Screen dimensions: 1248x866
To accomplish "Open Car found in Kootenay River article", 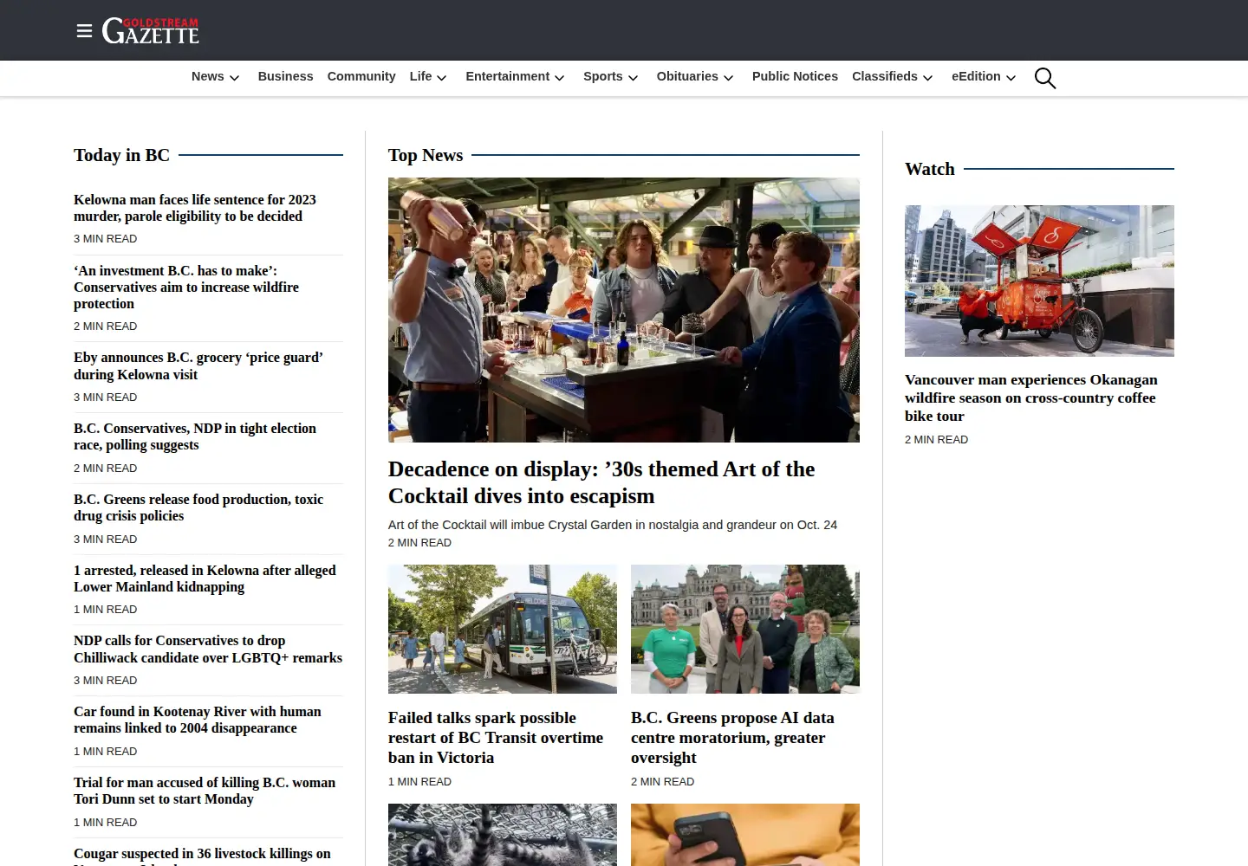I will (198, 720).
